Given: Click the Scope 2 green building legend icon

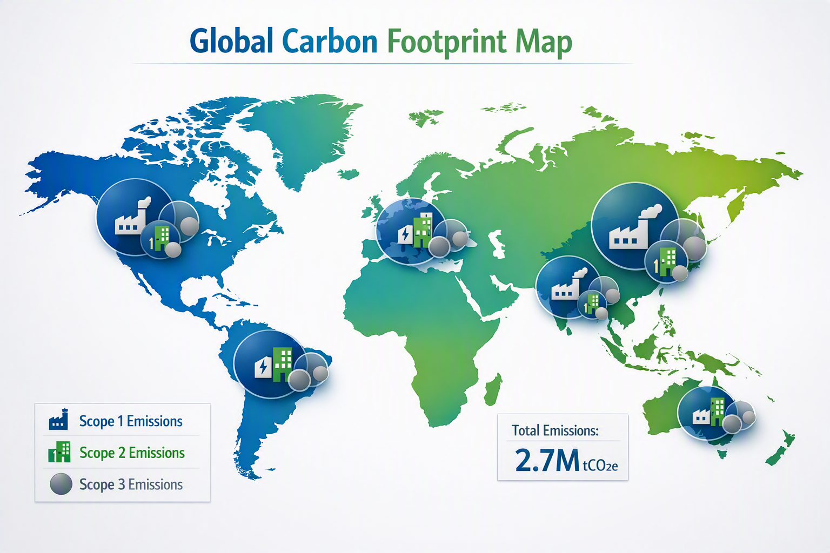Looking at the screenshot, I should [59, 452].
